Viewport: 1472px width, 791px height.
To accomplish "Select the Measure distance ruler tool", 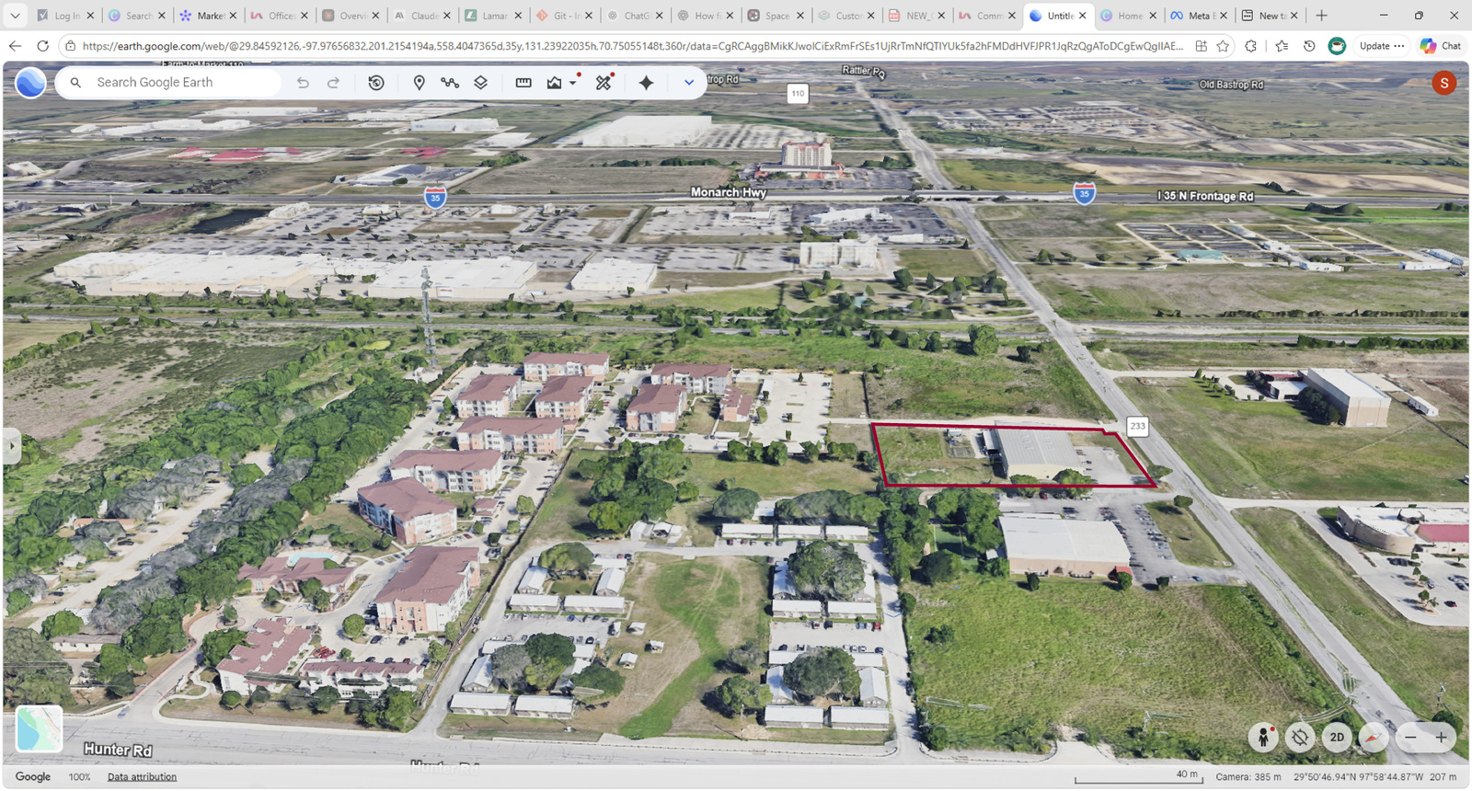I will coord(523,83).
